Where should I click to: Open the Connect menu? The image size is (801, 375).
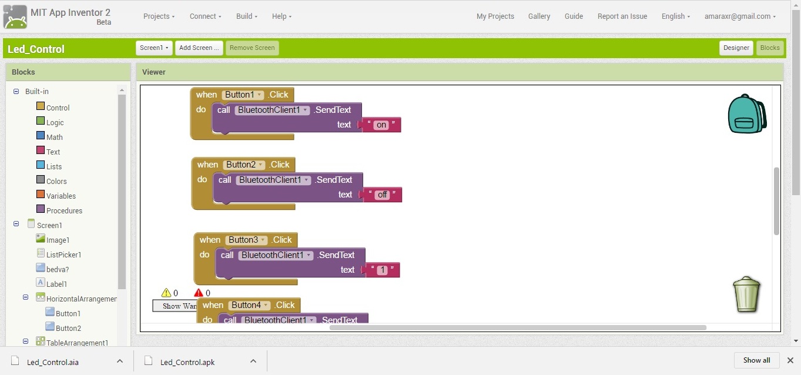(x=205, y=16)
